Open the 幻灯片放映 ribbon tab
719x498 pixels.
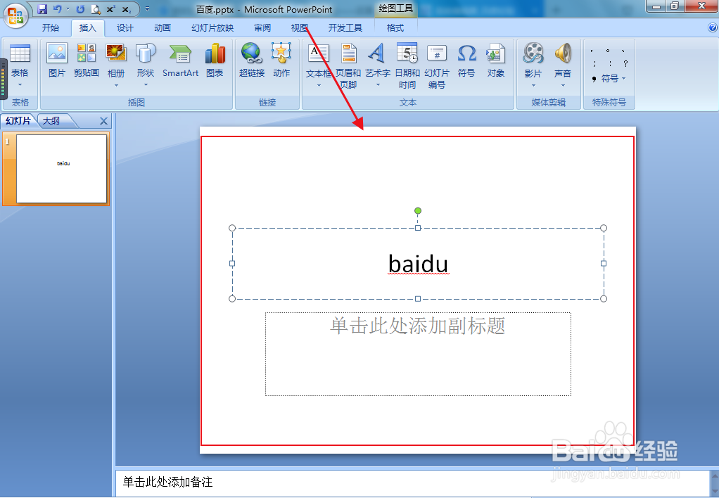212,28
